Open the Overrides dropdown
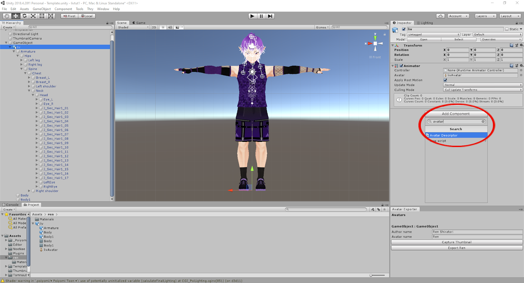This screenshot has width=524, height=283. tap(501, 39)
